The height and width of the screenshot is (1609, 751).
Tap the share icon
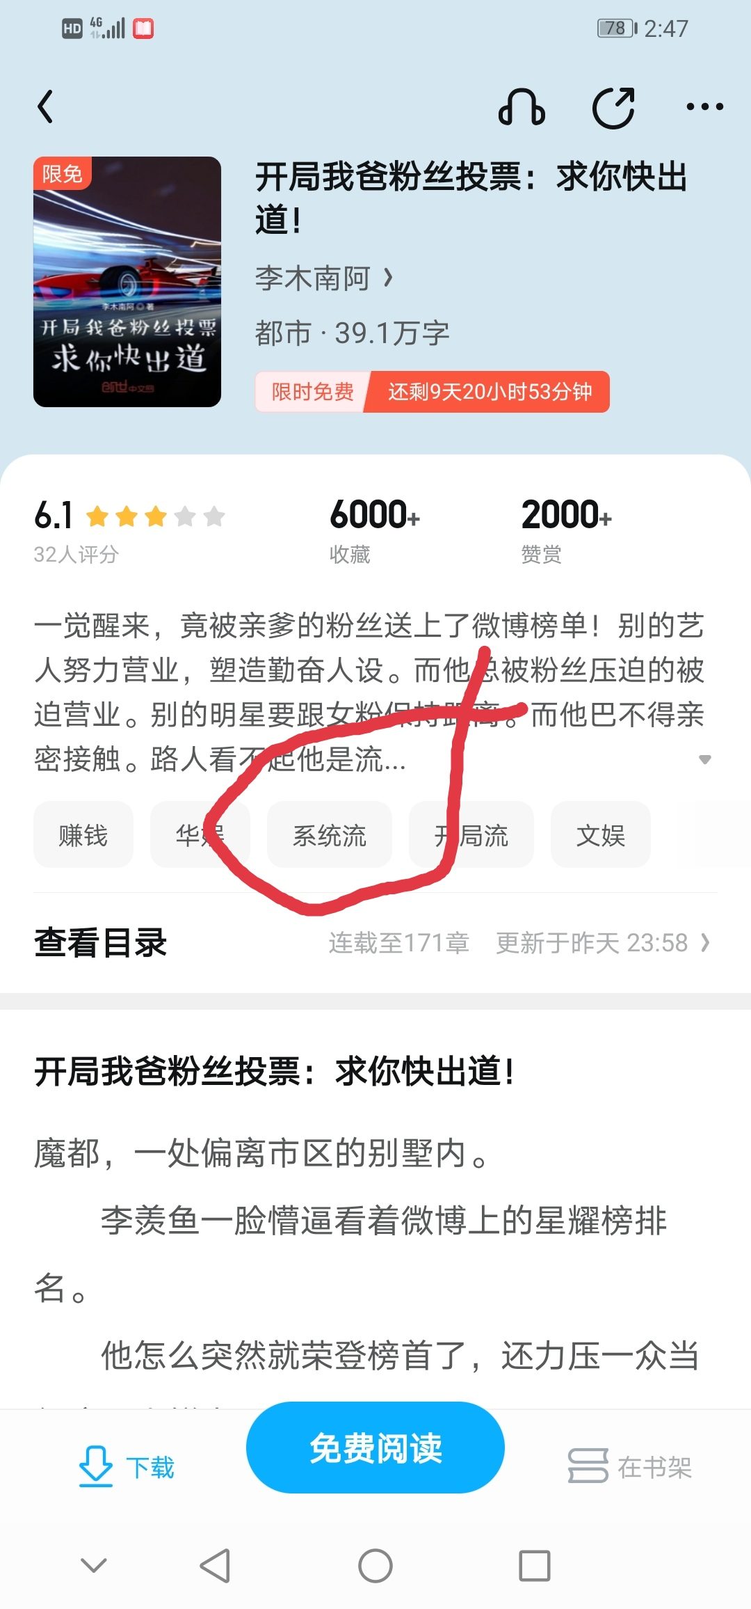coord(613,107)
